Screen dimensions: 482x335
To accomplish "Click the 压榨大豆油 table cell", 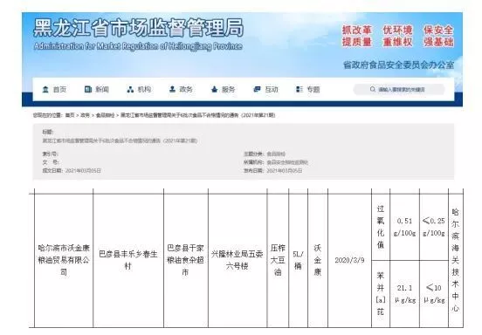I will 278,260.
